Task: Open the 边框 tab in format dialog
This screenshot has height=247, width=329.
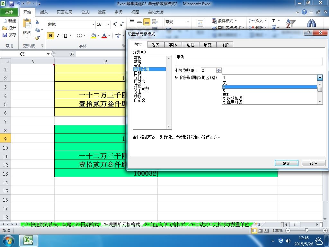Action: [x=190, y=45]
